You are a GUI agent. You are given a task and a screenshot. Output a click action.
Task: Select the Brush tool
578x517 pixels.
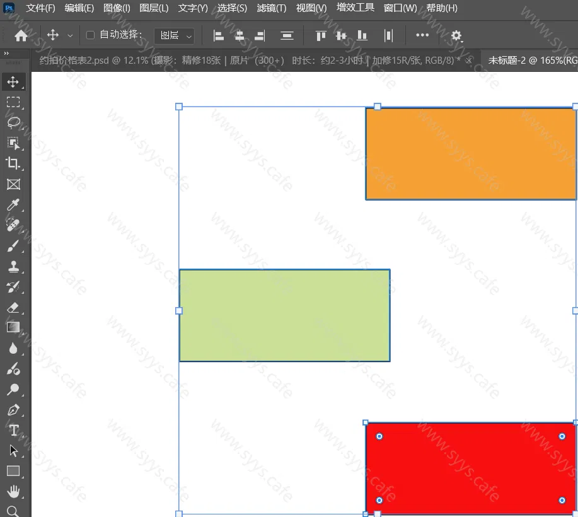point(13,246)
